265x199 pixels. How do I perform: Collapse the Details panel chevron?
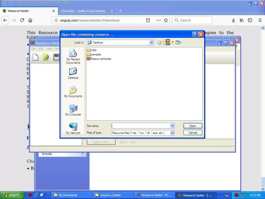pos(83,154)
